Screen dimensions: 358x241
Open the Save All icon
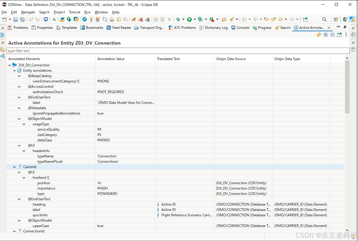click(22, 19)
